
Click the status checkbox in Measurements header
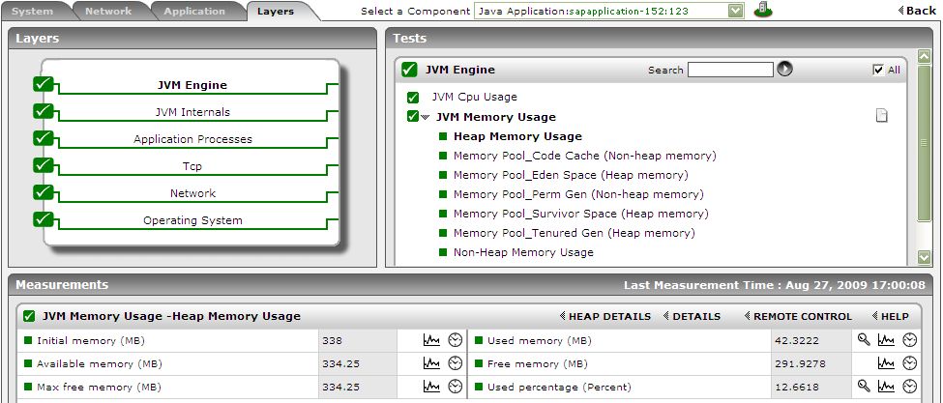(x=29, y=316)
